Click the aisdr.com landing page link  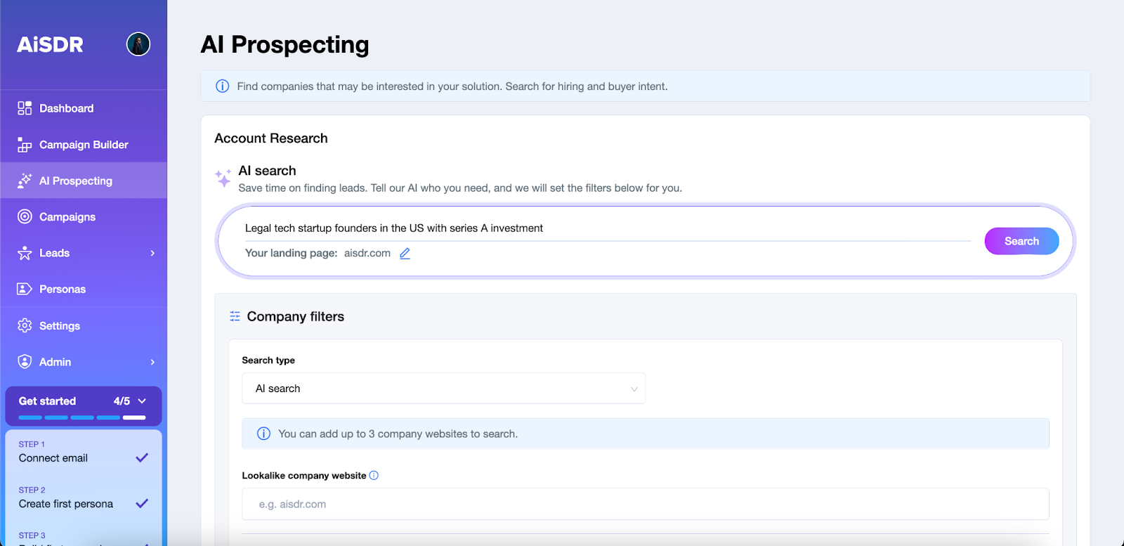tap(367, 253)
